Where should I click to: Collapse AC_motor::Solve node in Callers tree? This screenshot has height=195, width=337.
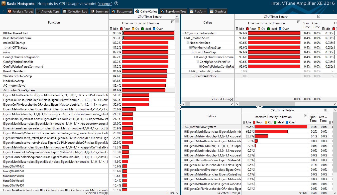pyautogui.click(x=185, y=38)
